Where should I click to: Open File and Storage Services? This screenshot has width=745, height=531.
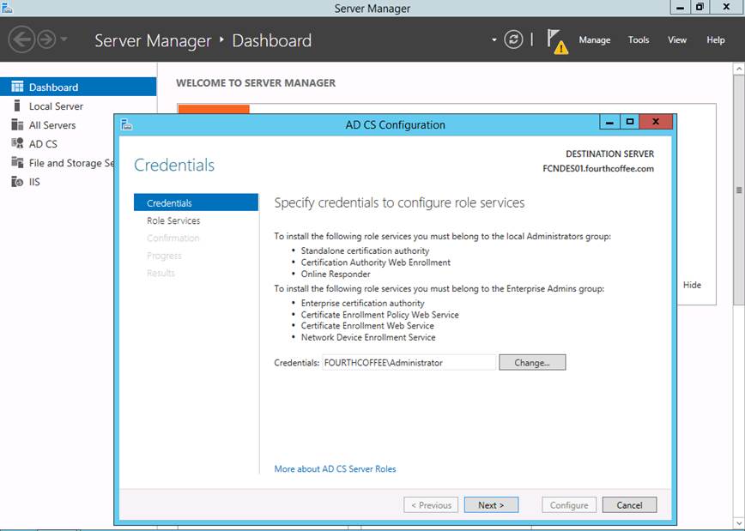(x=70, y=163)
